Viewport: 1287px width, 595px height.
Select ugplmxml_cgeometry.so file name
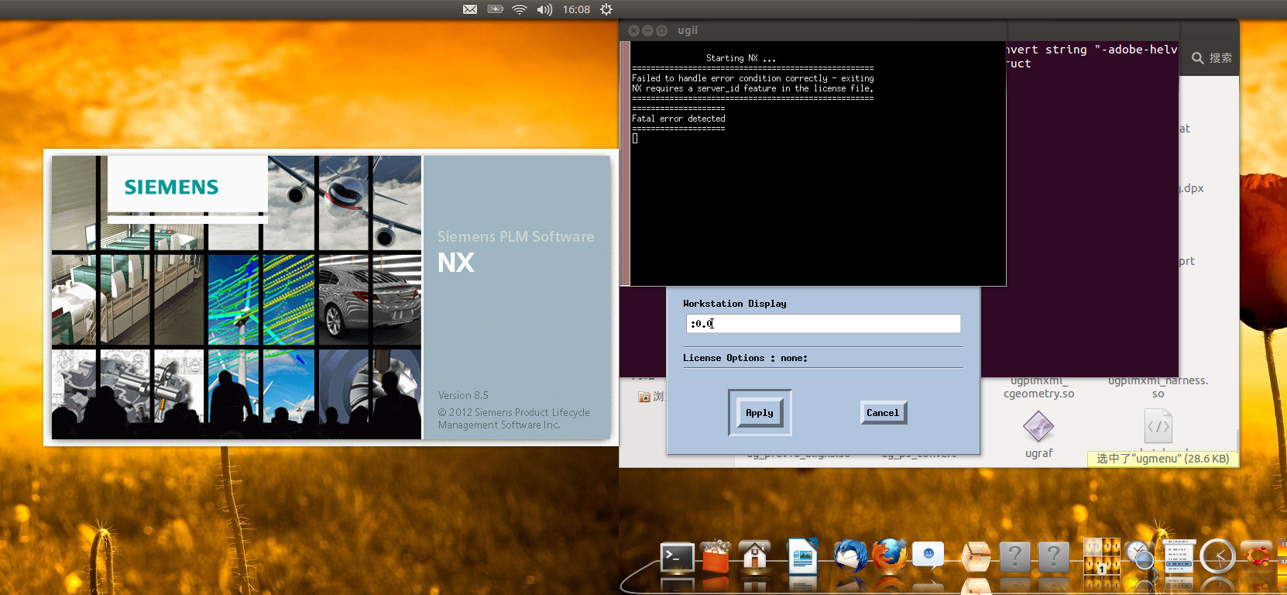click(1038, 387)
